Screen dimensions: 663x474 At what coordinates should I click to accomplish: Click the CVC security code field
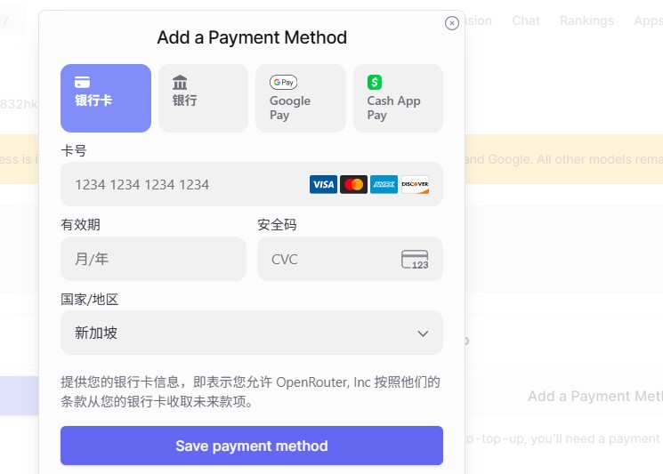pyautogui.click(x=350, y=259)
